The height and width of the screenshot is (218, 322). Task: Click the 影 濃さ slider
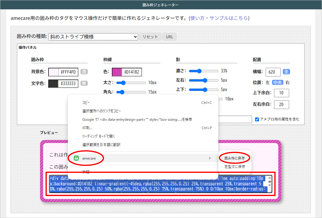[204, 71]
